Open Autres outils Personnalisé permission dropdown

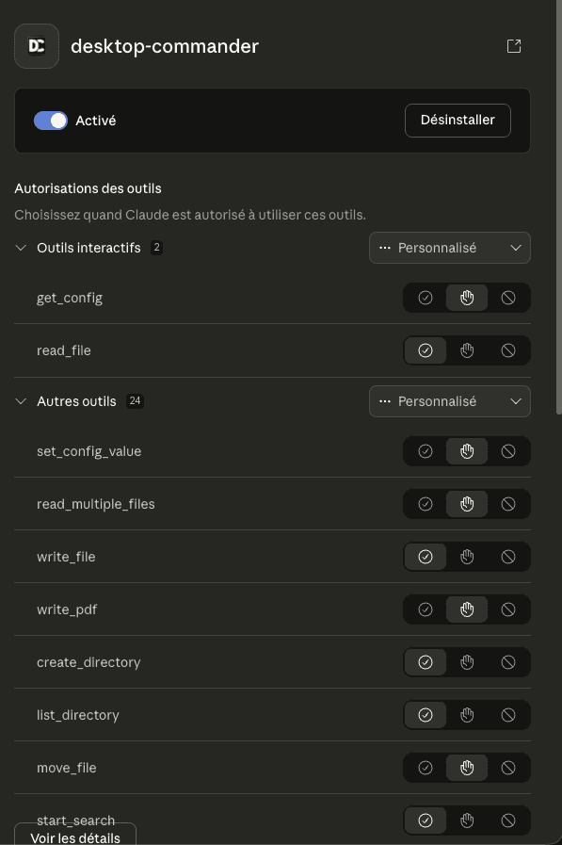coord(449,401)
